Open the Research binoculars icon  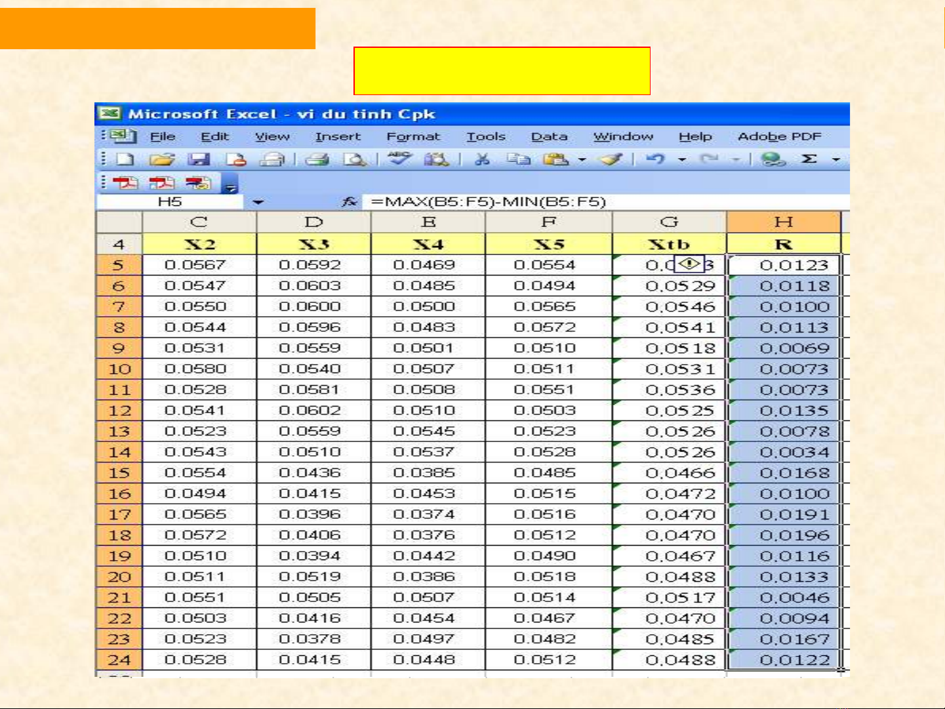pos(436,159)
